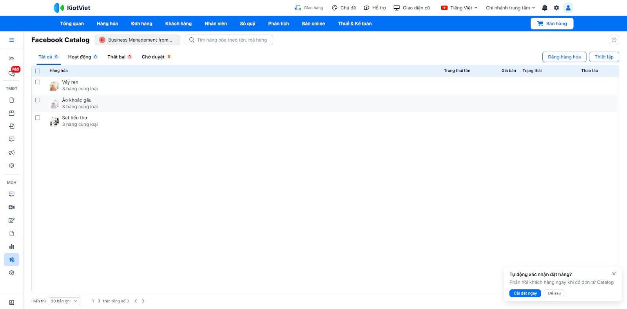Image resolution: width=627 pixels, height=309 pixels.
Task: Open the Hàng hóa menu
Action: (x=107, y=24)
